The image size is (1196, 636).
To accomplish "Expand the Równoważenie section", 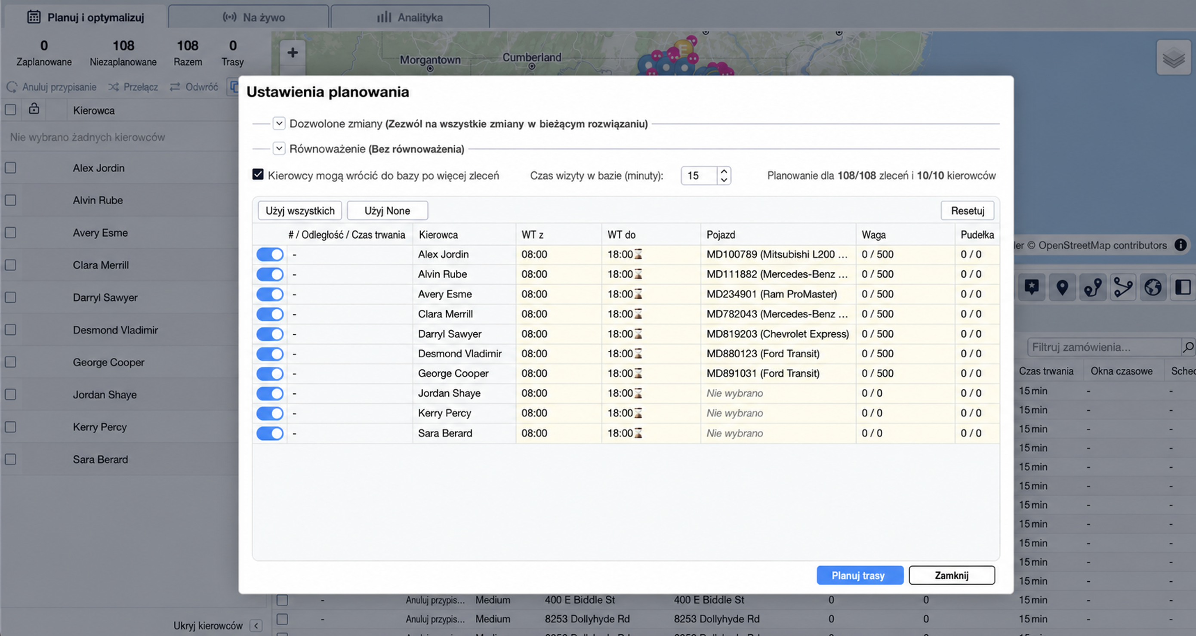I will (279, 148).
